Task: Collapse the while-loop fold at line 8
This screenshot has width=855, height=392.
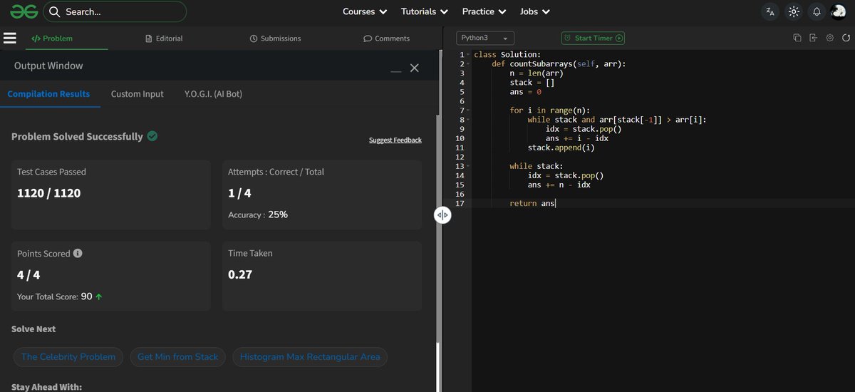Action: point(468,120)
